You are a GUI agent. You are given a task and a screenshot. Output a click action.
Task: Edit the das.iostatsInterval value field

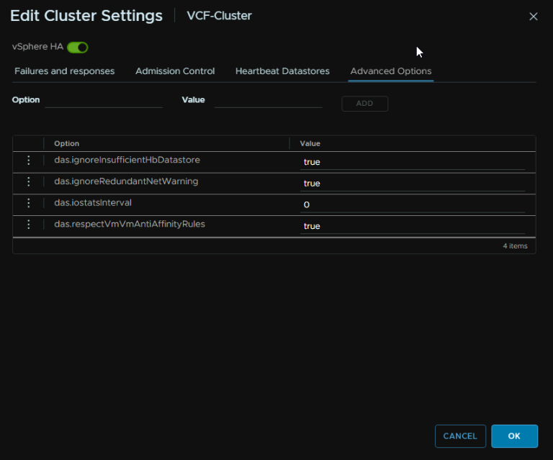click(x=413, y=204)
